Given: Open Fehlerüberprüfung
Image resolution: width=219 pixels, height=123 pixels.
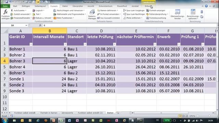Looking at the screenshot, I should point(157,14).
